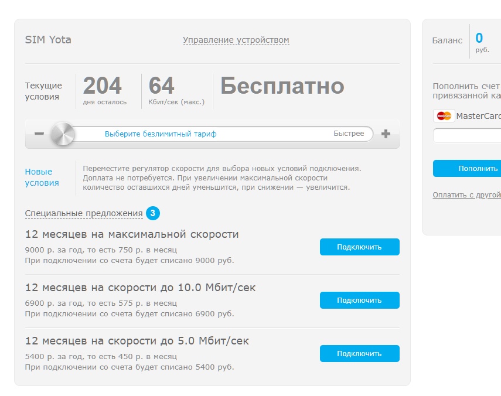Image resolution: width=501 pixels, height=396 pixels.
Task: Click 'Пополнить счет' heading text
Action: [467, 86]
